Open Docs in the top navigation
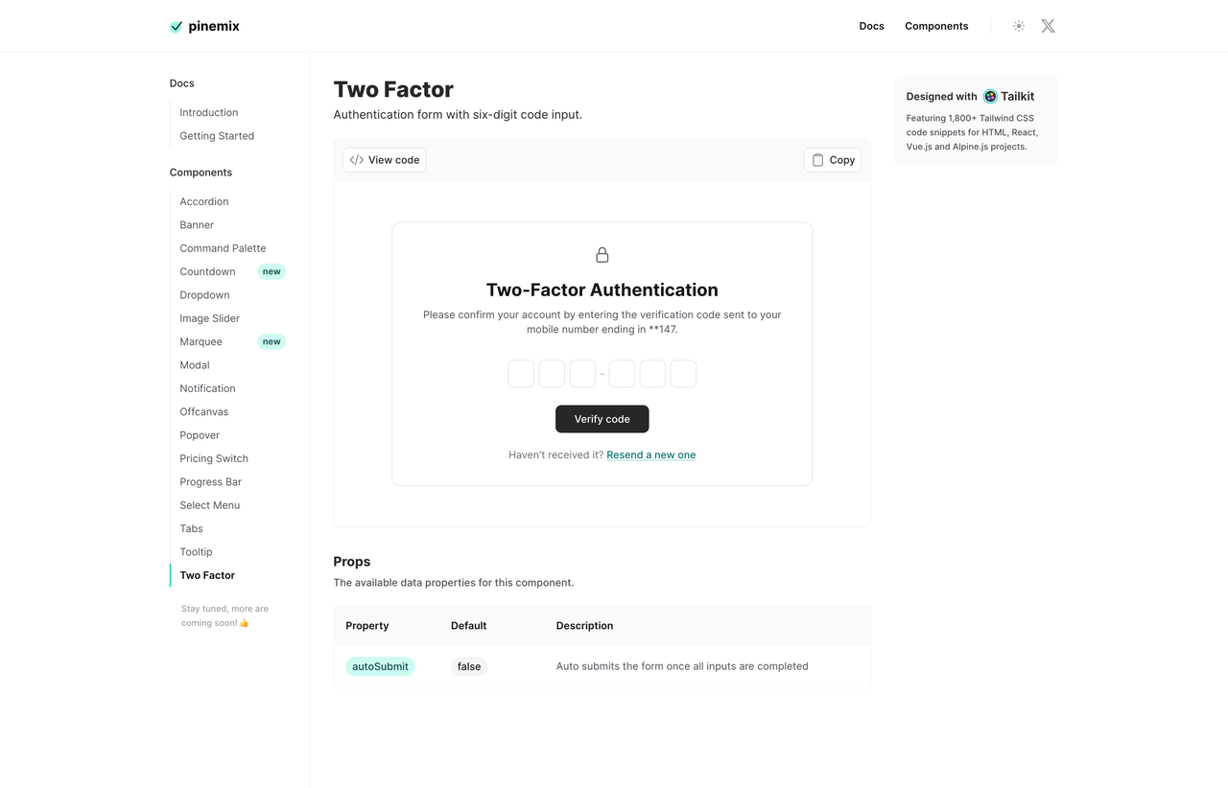The image size is (1228, 788). point(872,26)
